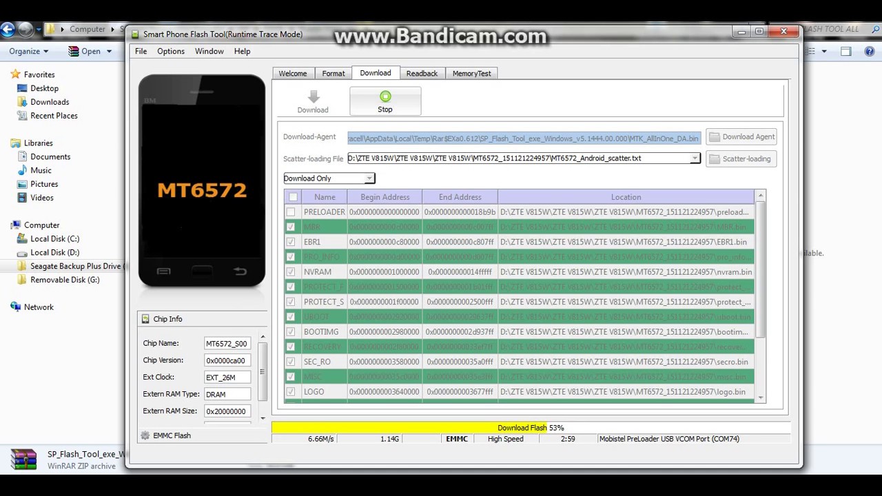Uncheck the SEC_RO partition checkbox
This screenshot has width=882, height=496.
(x=291, y=362)
